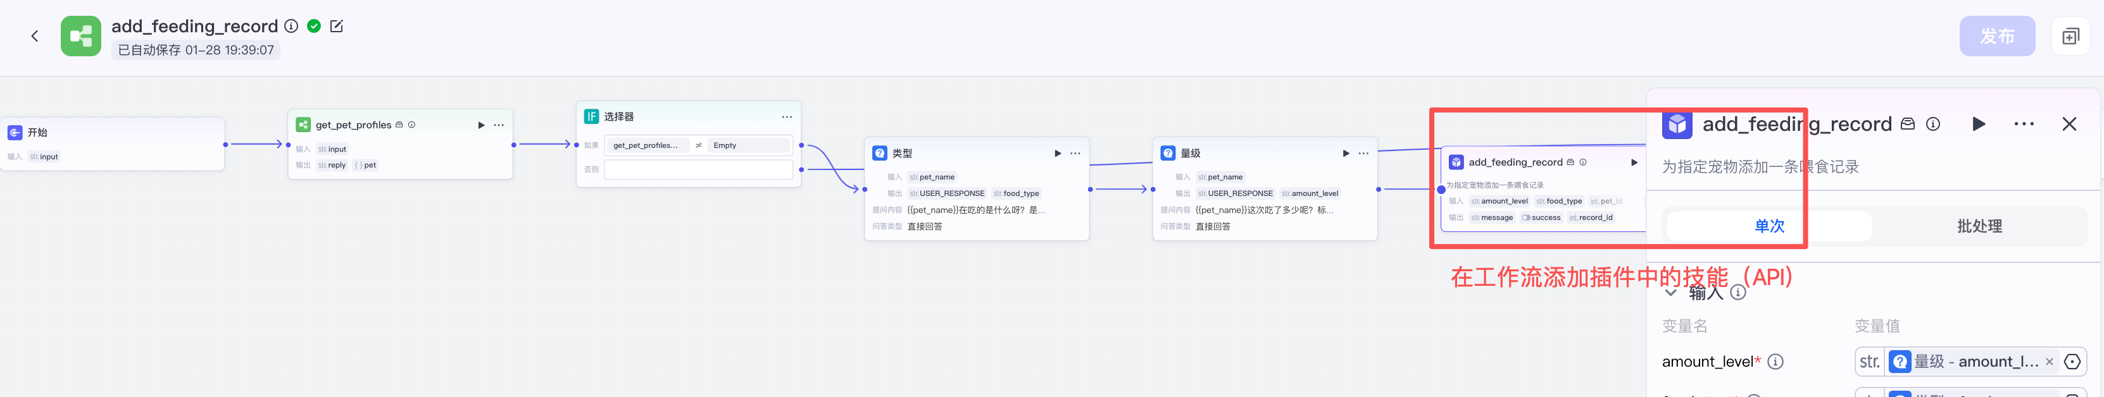Click the amount_level variable value field
This screenshot has height=397, width=2104.
[x=1970, y=361]
